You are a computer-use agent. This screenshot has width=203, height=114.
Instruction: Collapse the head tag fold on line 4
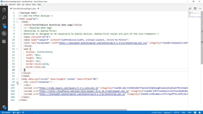(17, 22)
